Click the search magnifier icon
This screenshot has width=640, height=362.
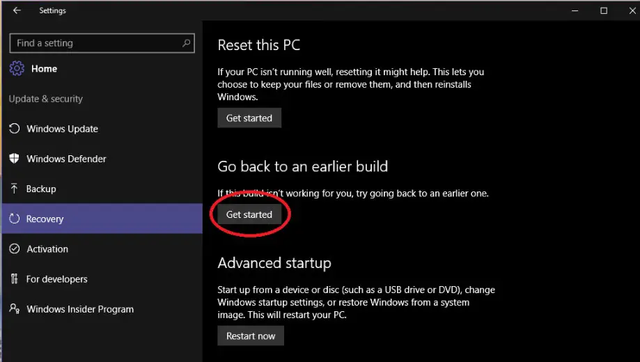[186, 43]
